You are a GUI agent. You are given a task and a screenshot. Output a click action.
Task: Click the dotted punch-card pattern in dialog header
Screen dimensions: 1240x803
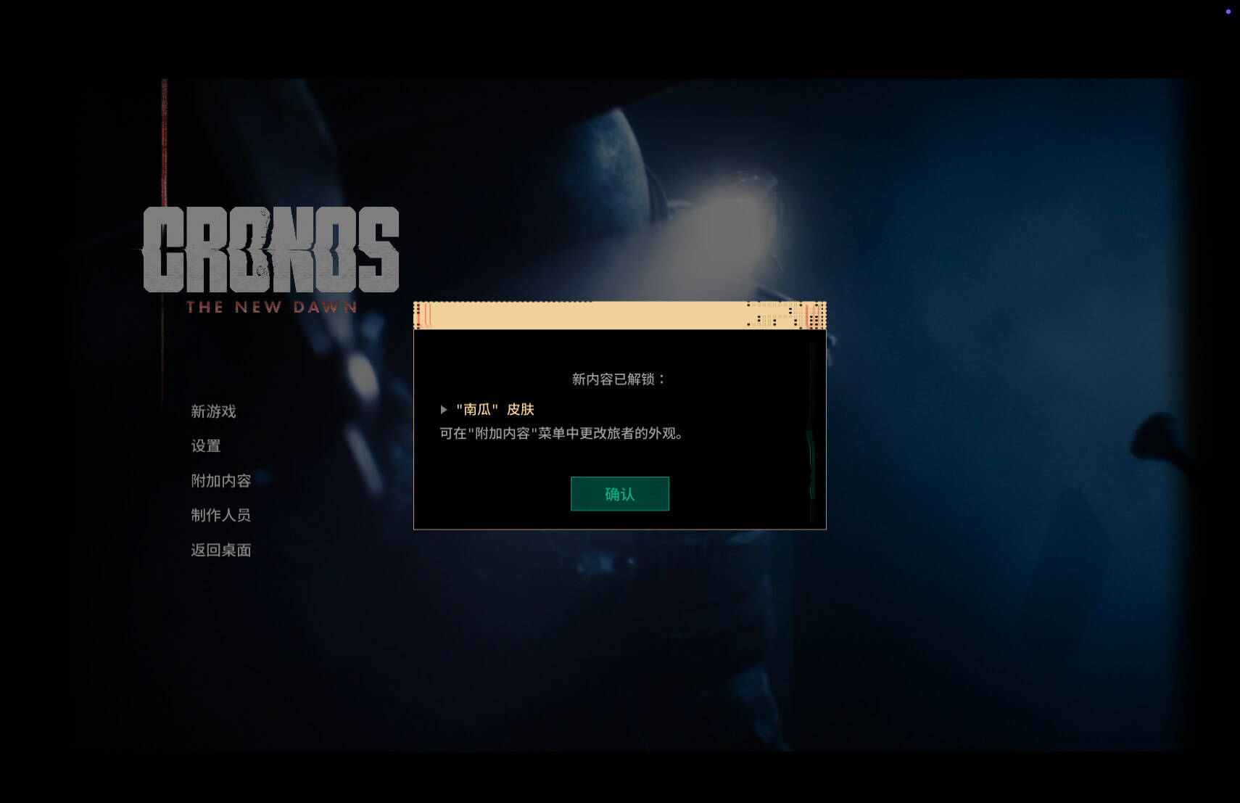776,316
